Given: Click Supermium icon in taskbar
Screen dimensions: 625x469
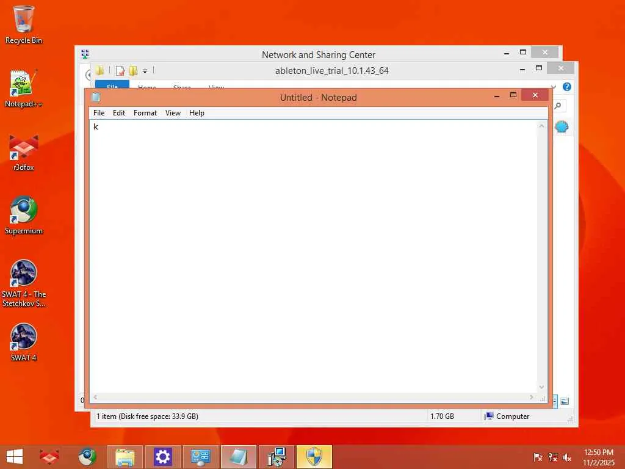Looking at the screenshot, I should [x=87, y=457].
